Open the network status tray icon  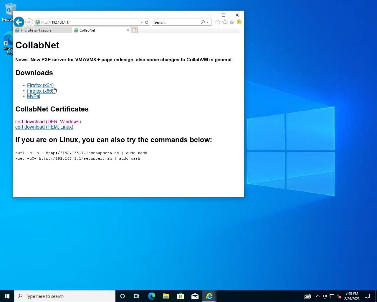(332, 296)
